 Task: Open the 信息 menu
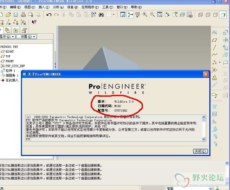coord(73,7)
